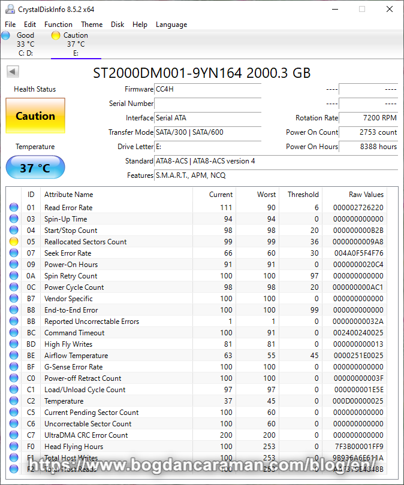Open the Function menu
Screen dimensions: 404x485
(x=58, y=25)
